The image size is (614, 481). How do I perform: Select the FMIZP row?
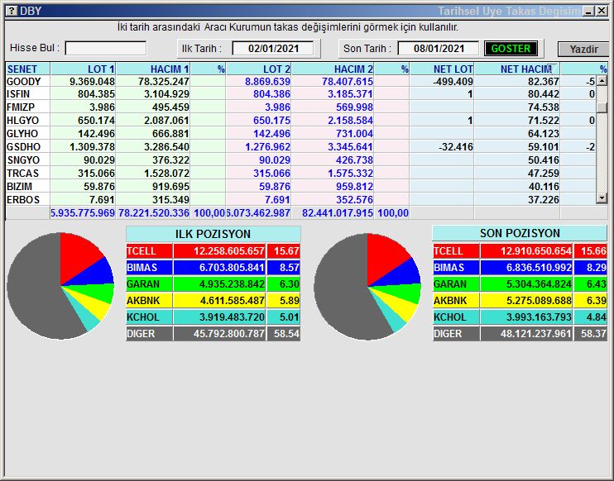tap(300, 107)
